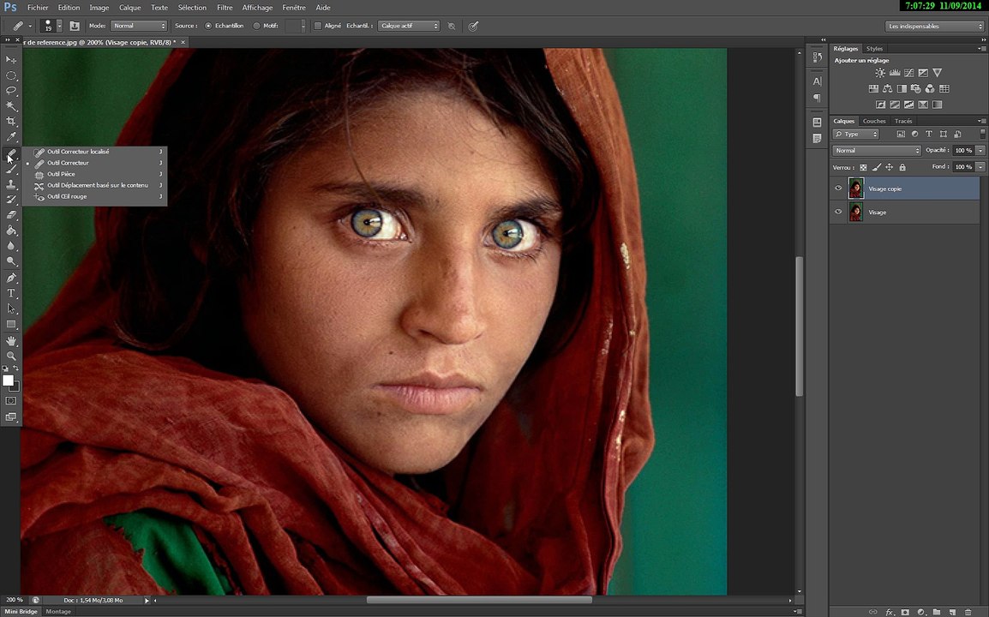Switch to the Styles tab
Viewport: 989px width, 617px height.
[874, 49]
